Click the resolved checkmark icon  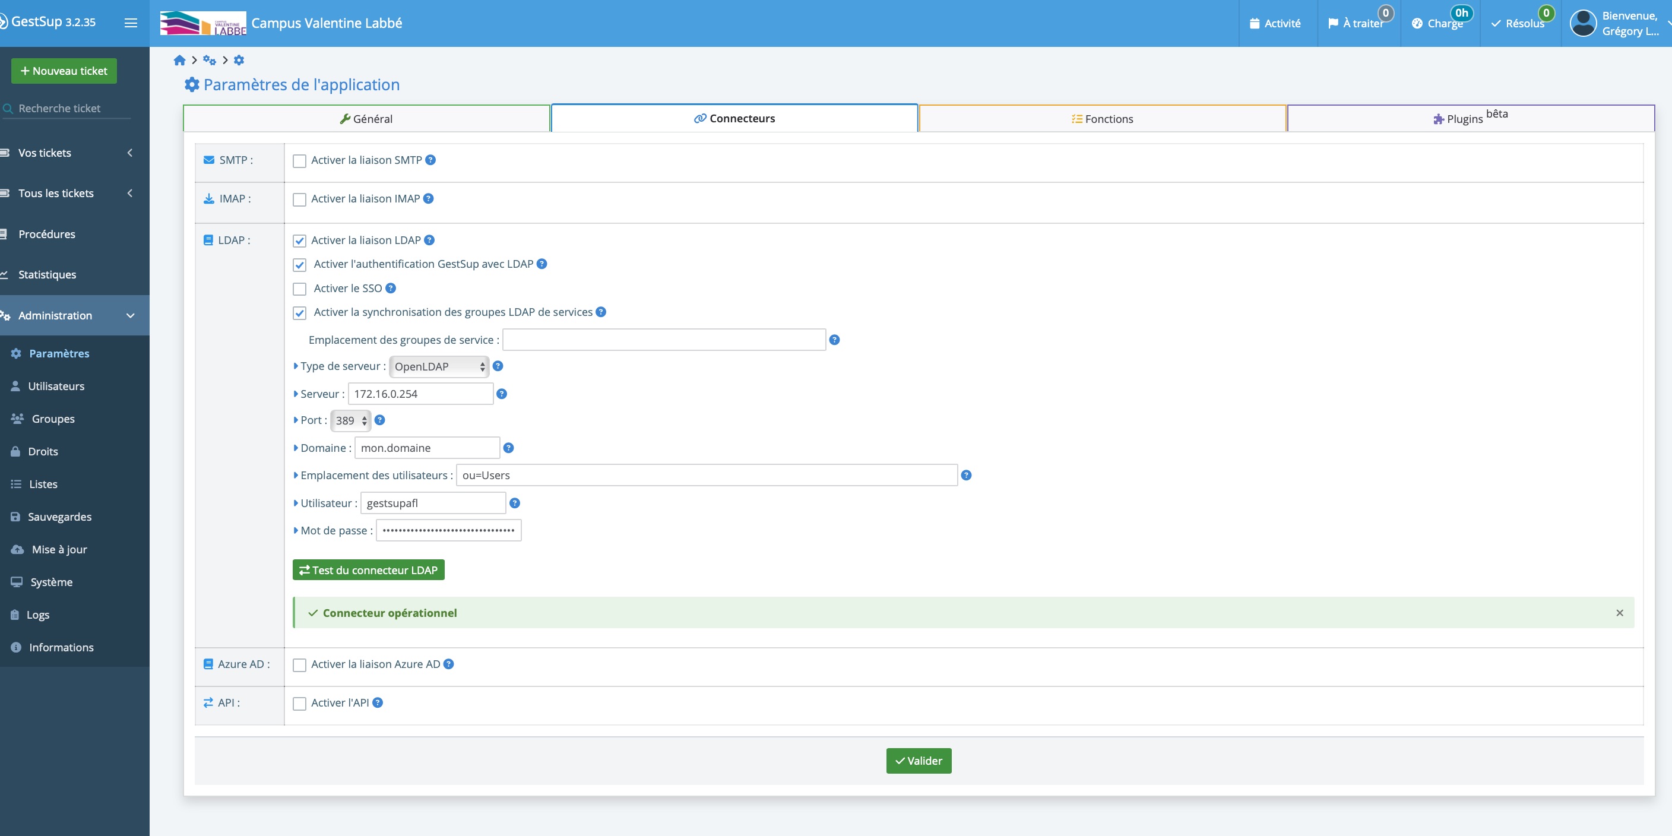1498,24
